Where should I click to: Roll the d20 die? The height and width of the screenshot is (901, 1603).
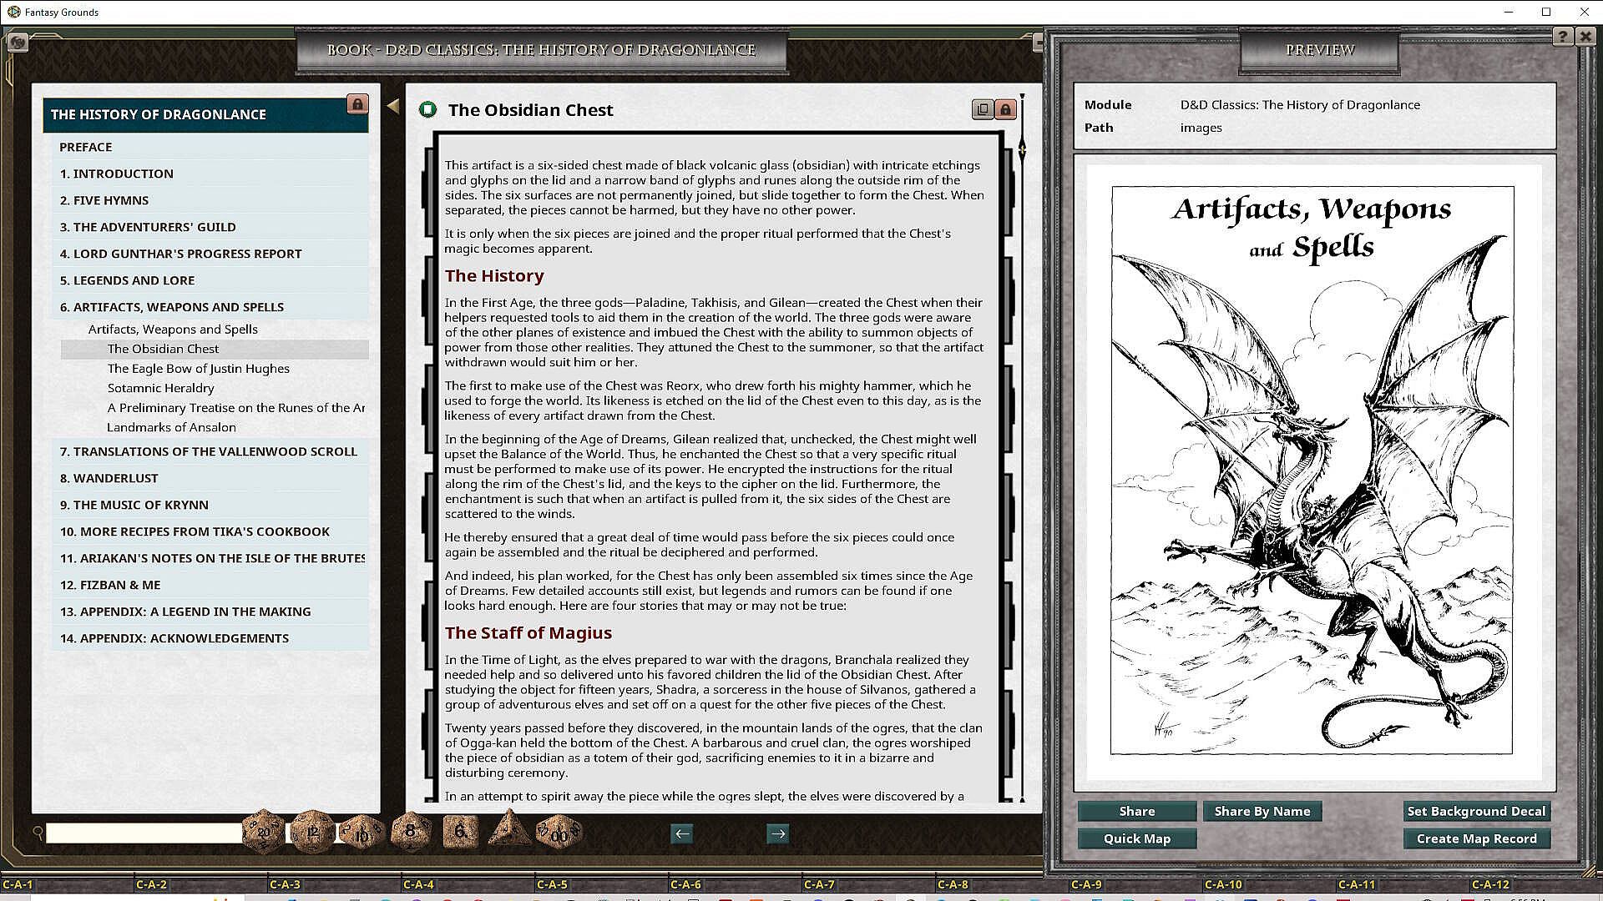(263, 831)
